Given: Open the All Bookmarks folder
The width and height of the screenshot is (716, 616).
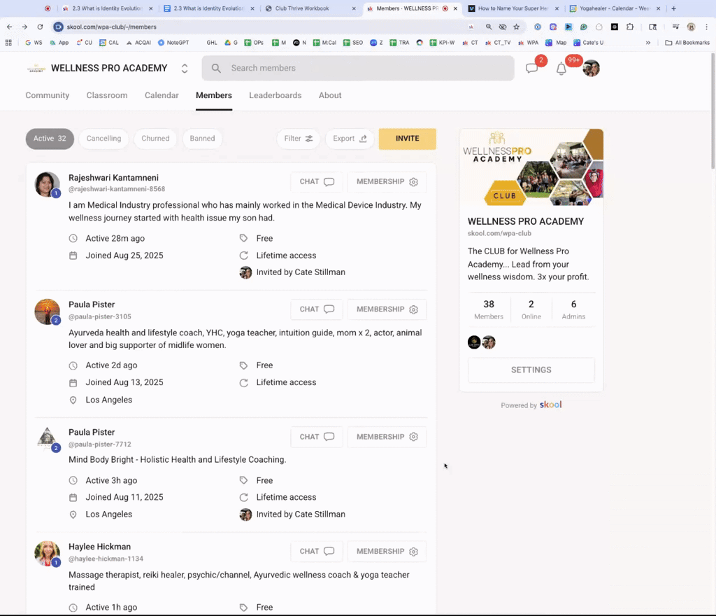Looking at the screenshot, I should pyautogui.click(x=687, y=43).
